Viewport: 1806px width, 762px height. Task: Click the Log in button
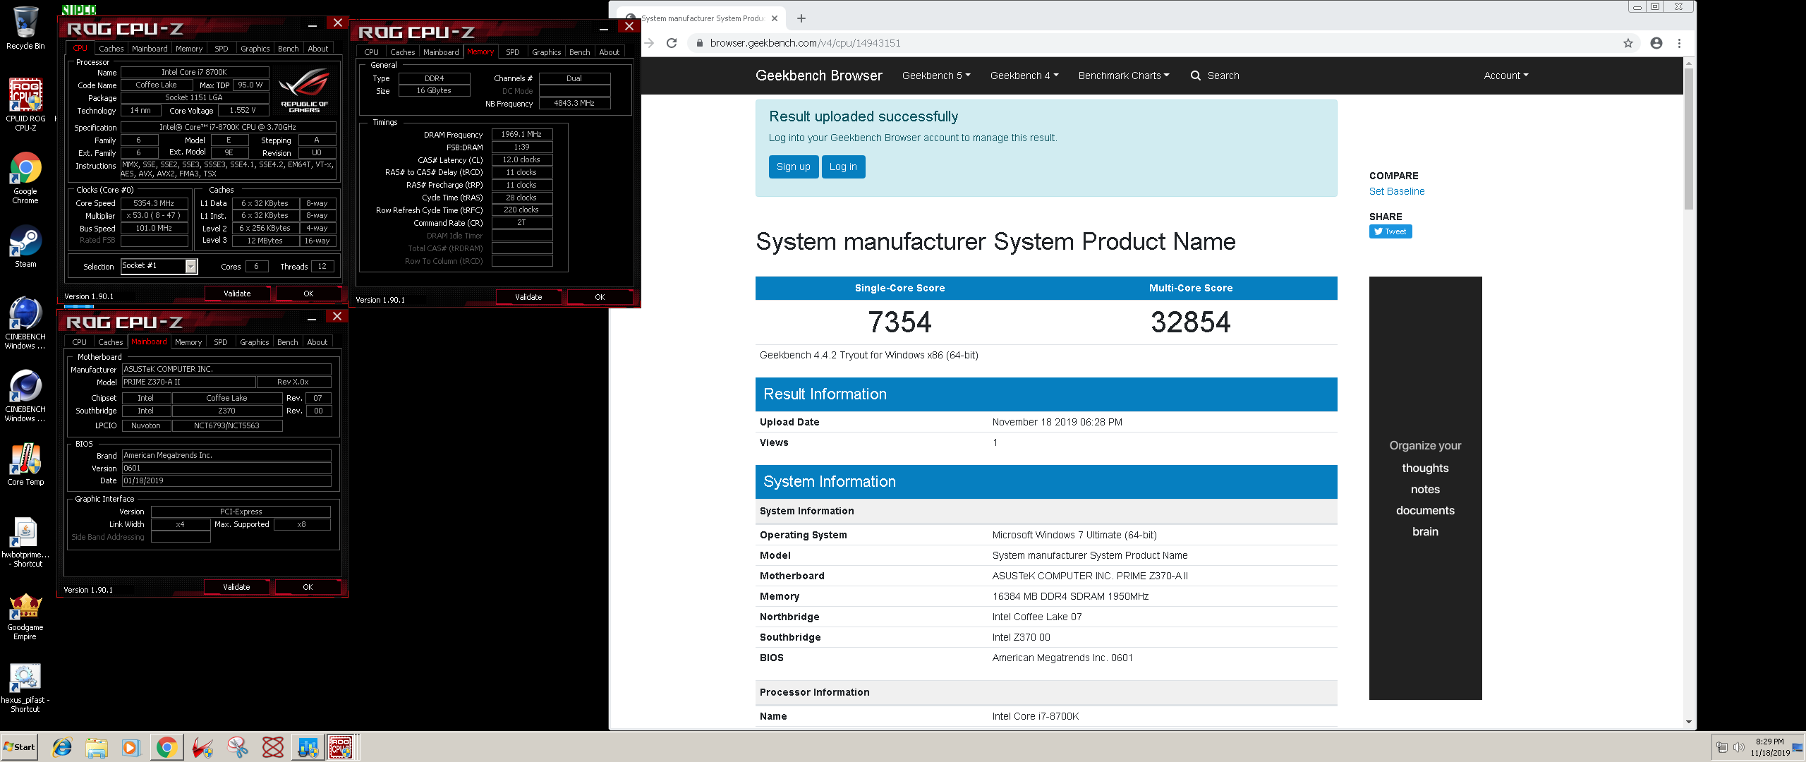click(x=843, y=167)
